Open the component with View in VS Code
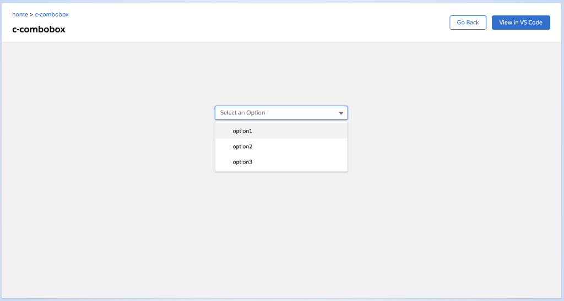The width and height of the screenshot is (564, 301). click(x=520, y=23)
